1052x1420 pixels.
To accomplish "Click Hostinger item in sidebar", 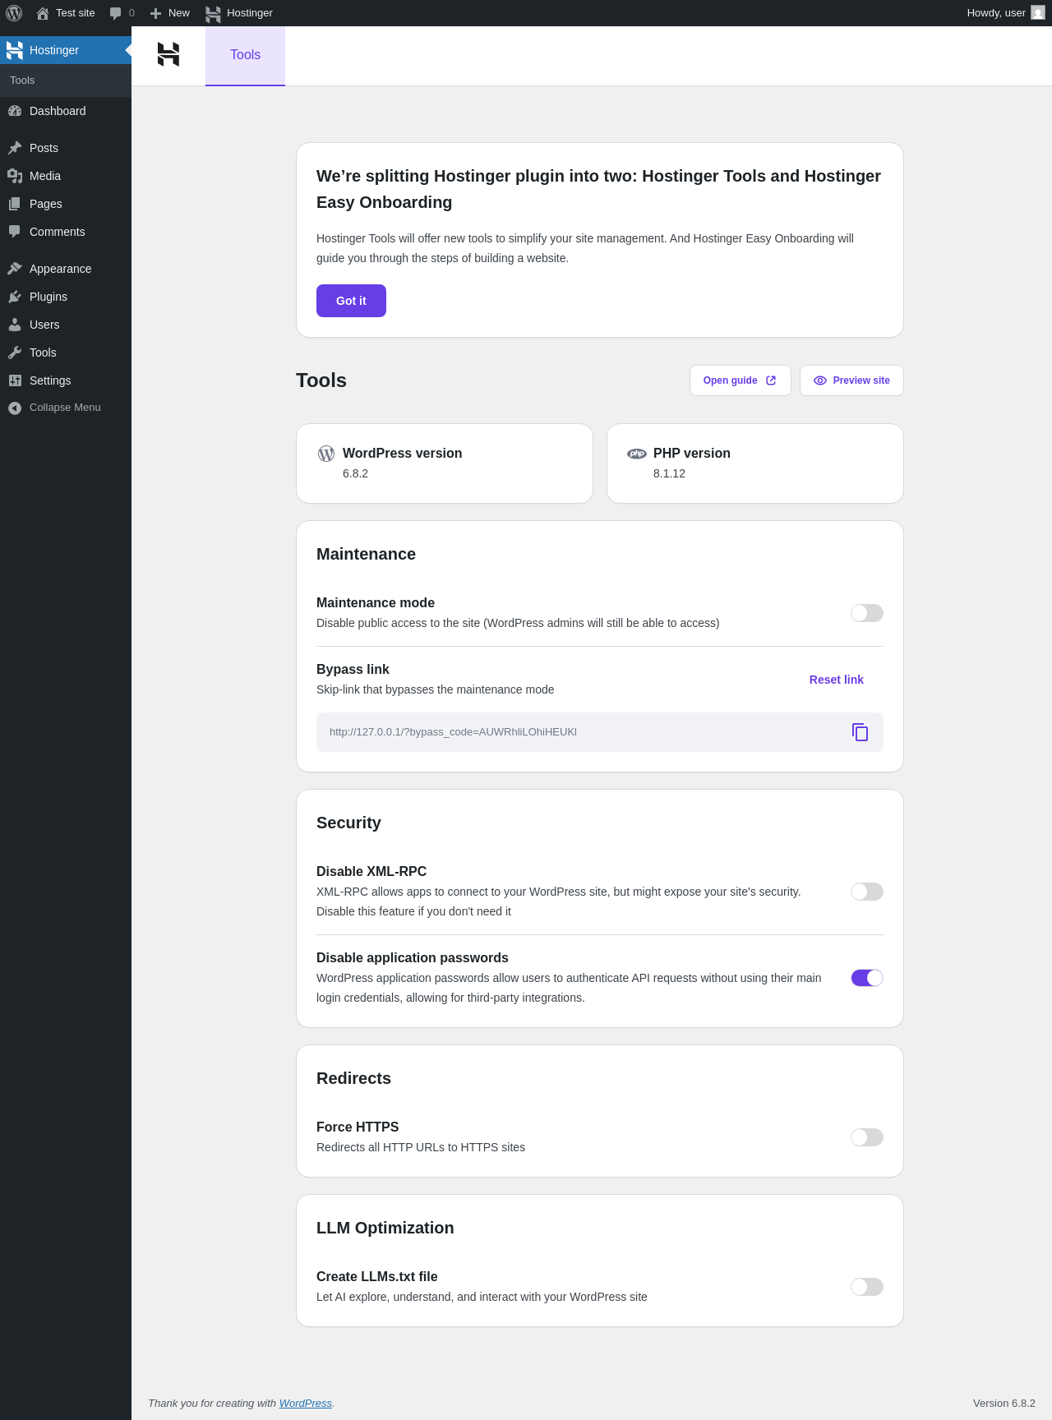I will [66, 50].
